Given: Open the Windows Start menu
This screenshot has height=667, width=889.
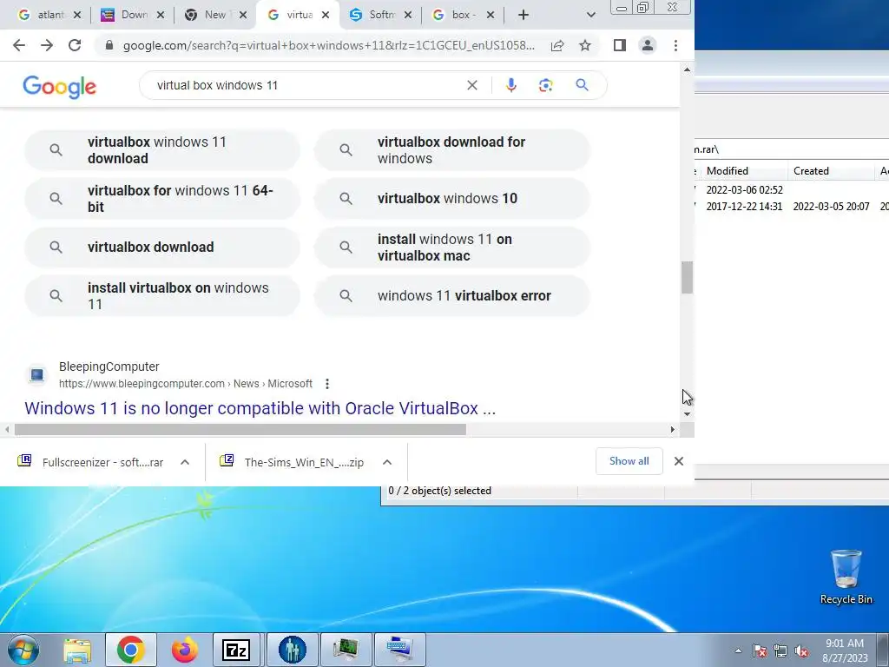Looking at the screenshot, I should tap(23, 650).
